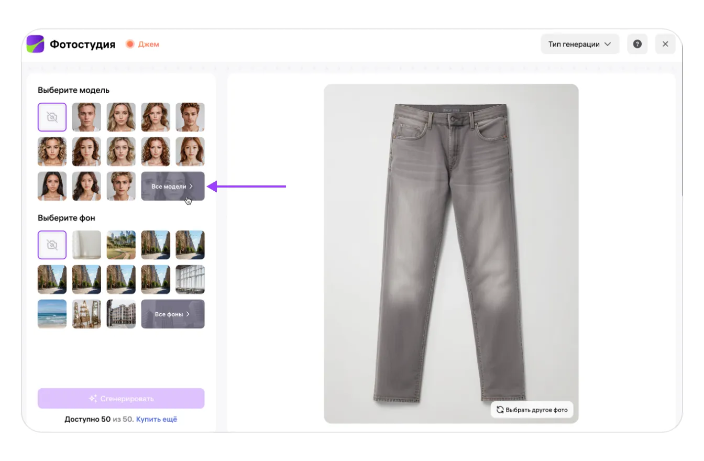Viewport: 704px width, 461px height.
Task: Expand the Тип генерации dropdown
Action: coord(580,44)
